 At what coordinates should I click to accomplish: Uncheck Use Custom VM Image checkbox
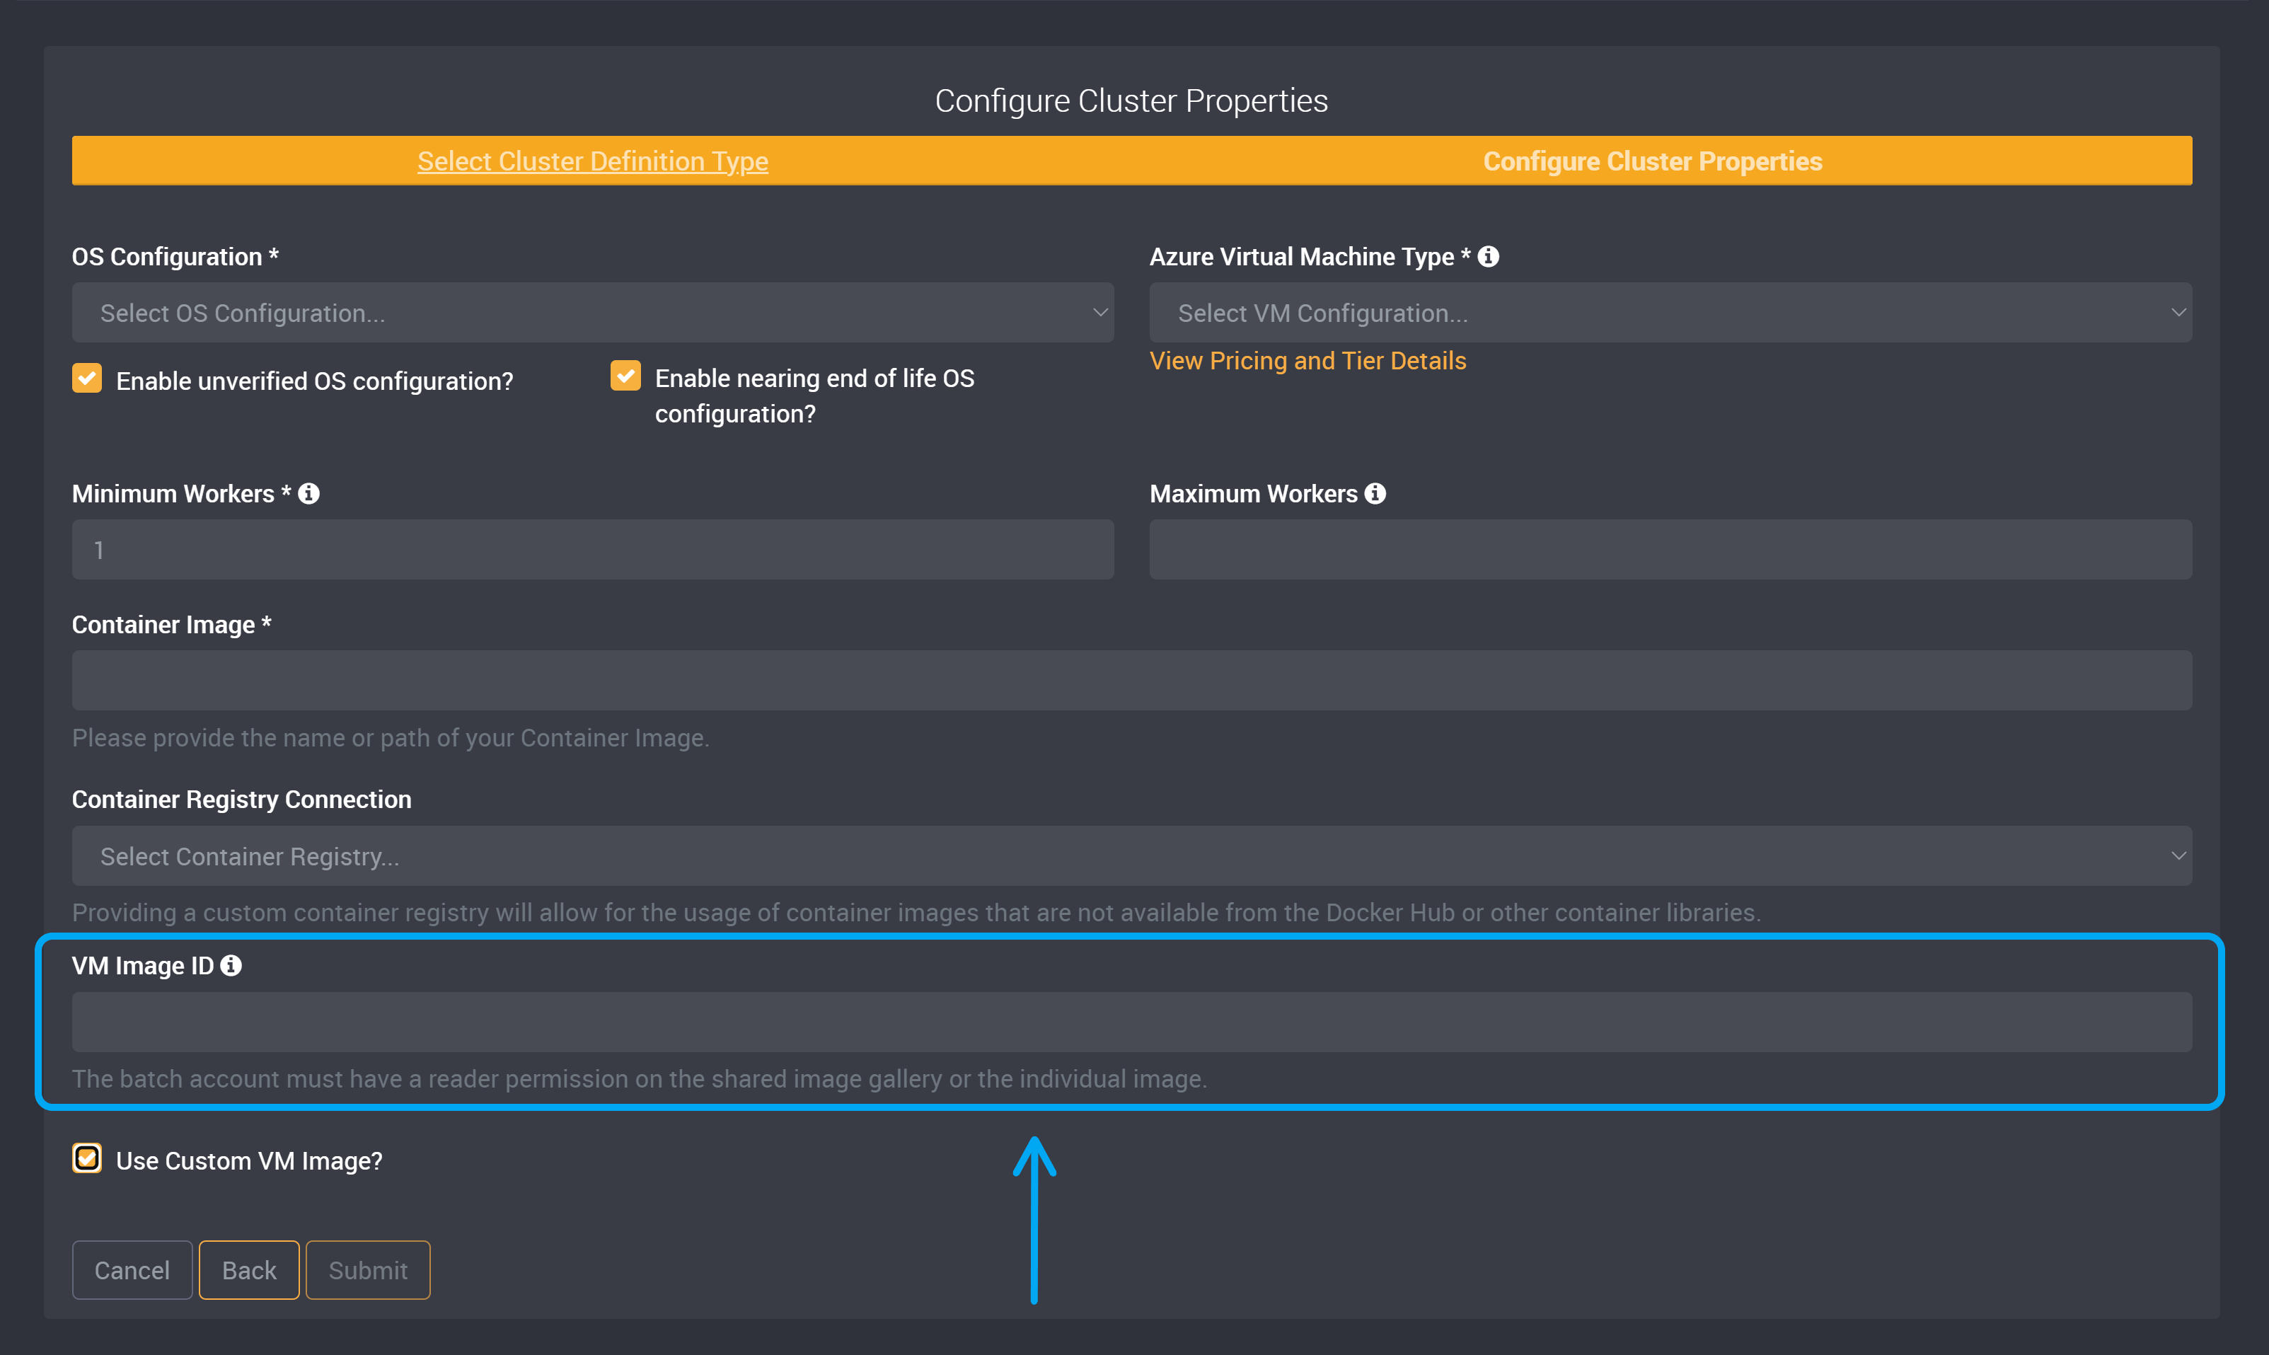click(x=87, y=1159)
